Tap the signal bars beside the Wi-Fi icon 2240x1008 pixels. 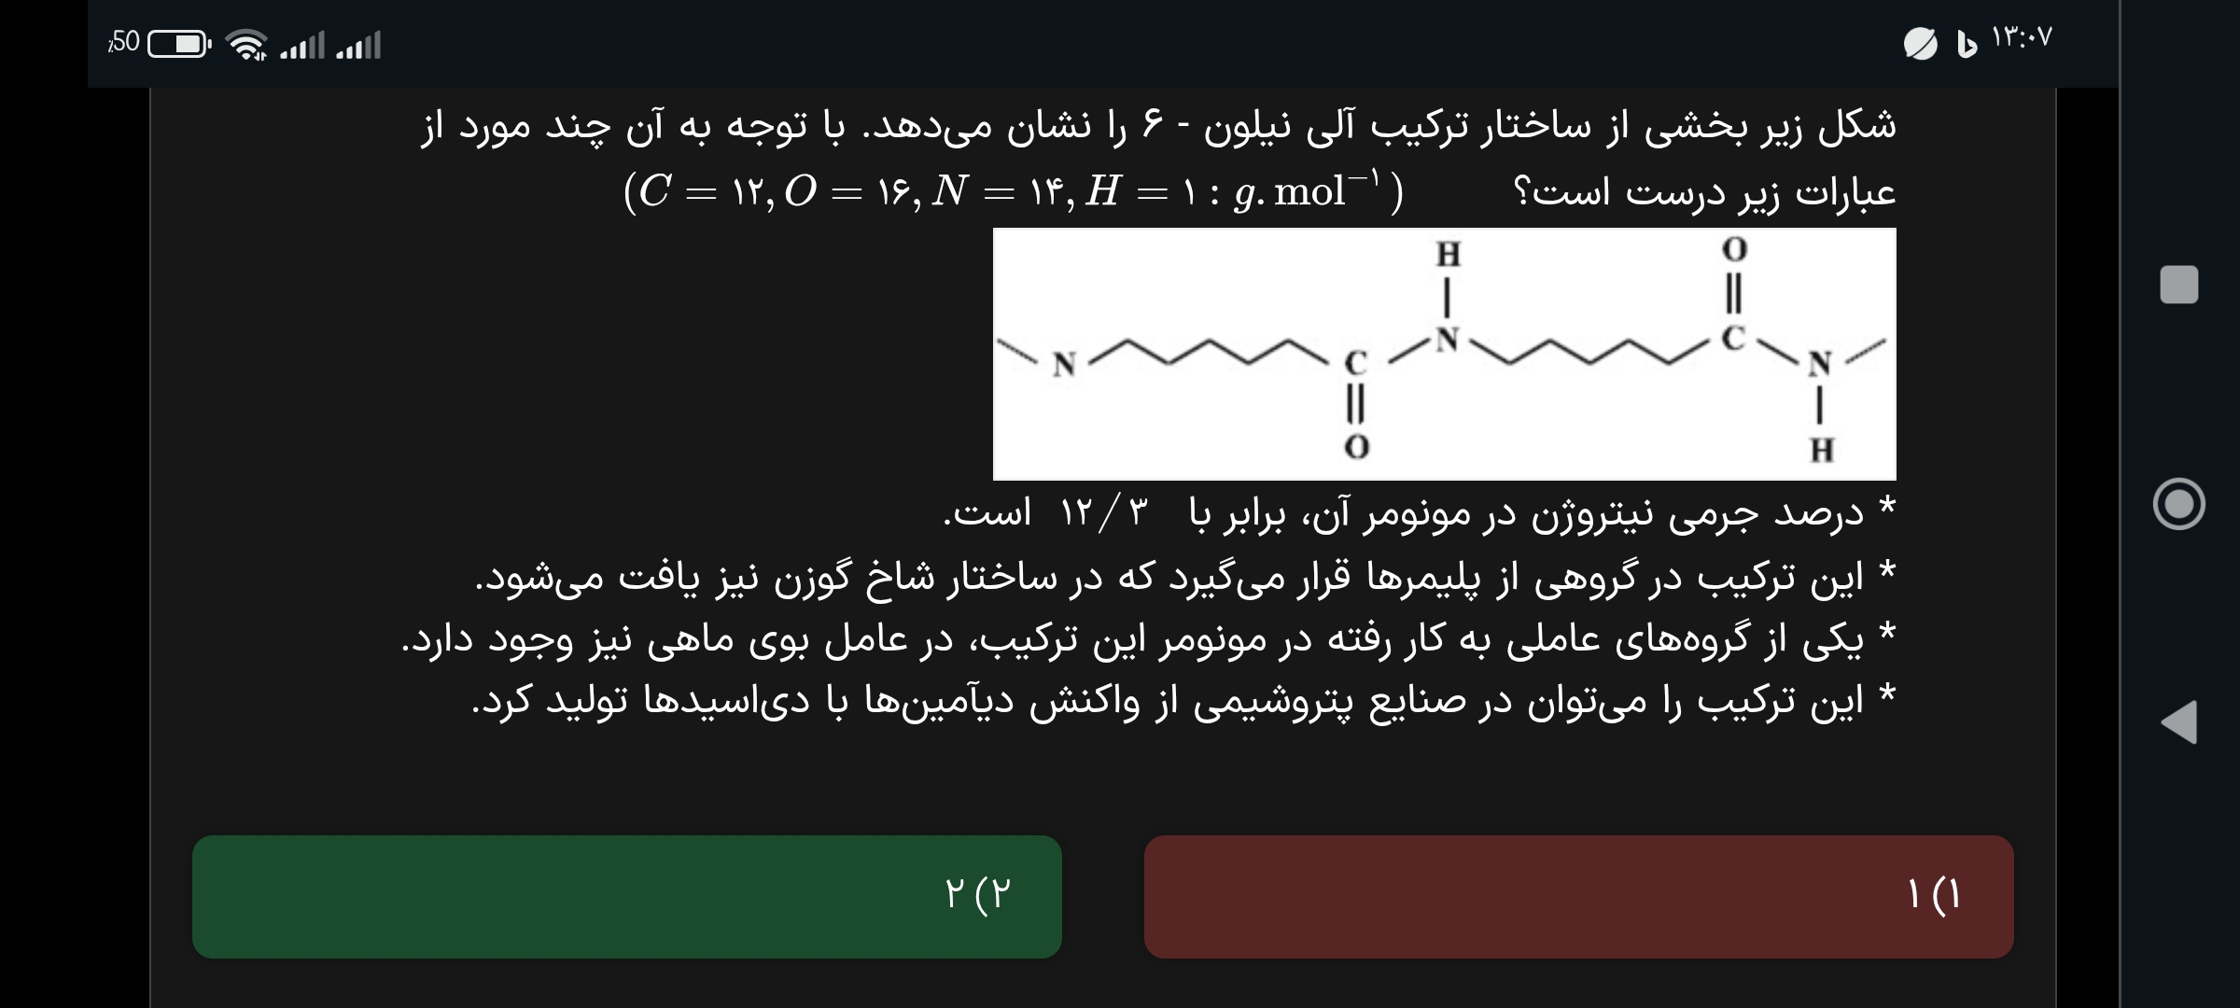[302, 45]
